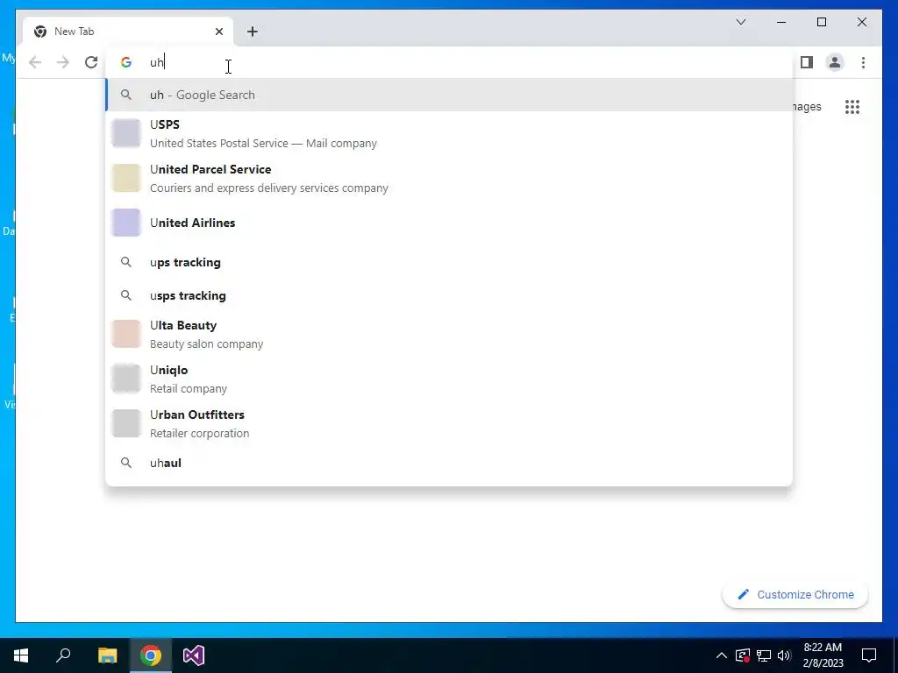Open Windows taskbar search
898x673 pixels.
click(x=63, y=655)
